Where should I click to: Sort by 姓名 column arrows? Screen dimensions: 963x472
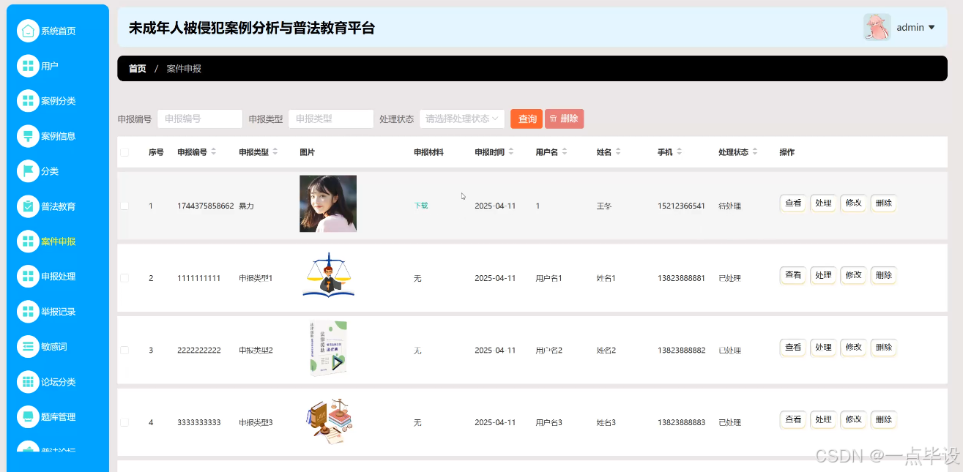[x=618, y=152]
